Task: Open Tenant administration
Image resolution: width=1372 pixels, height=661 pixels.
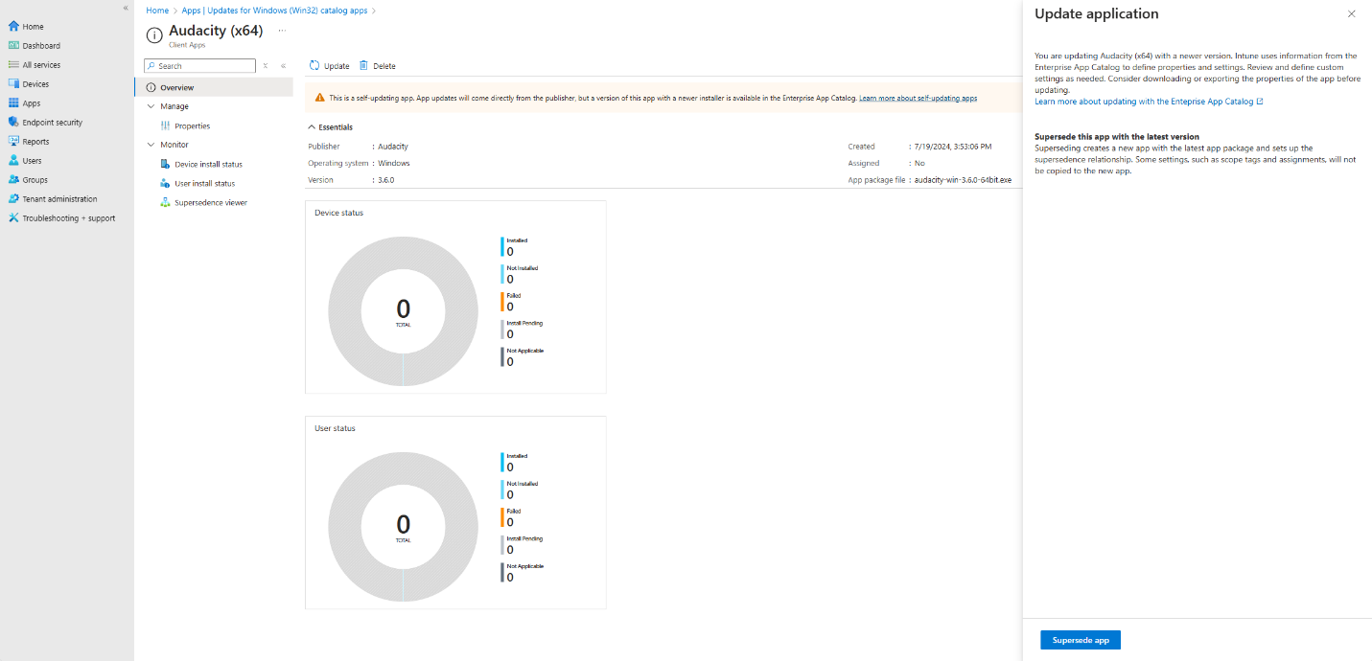Action: coord(59,199)
